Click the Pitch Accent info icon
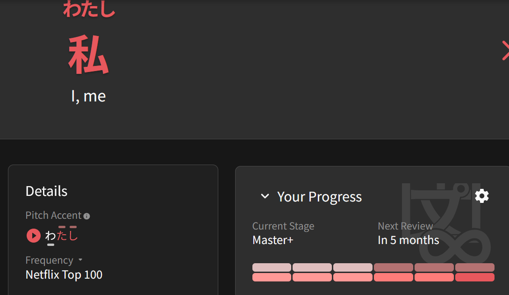509x295 pixels. click(86, 216)
